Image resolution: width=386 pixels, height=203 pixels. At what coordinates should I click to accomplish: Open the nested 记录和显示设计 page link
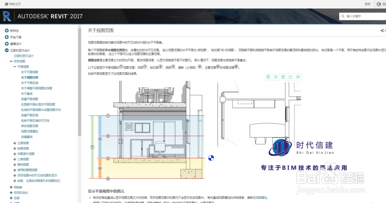tap(24, 56)
